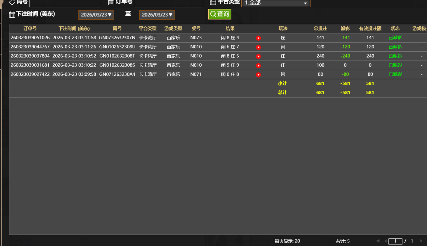Play result replay for order 260323039027422

click(x=258, y=74)
